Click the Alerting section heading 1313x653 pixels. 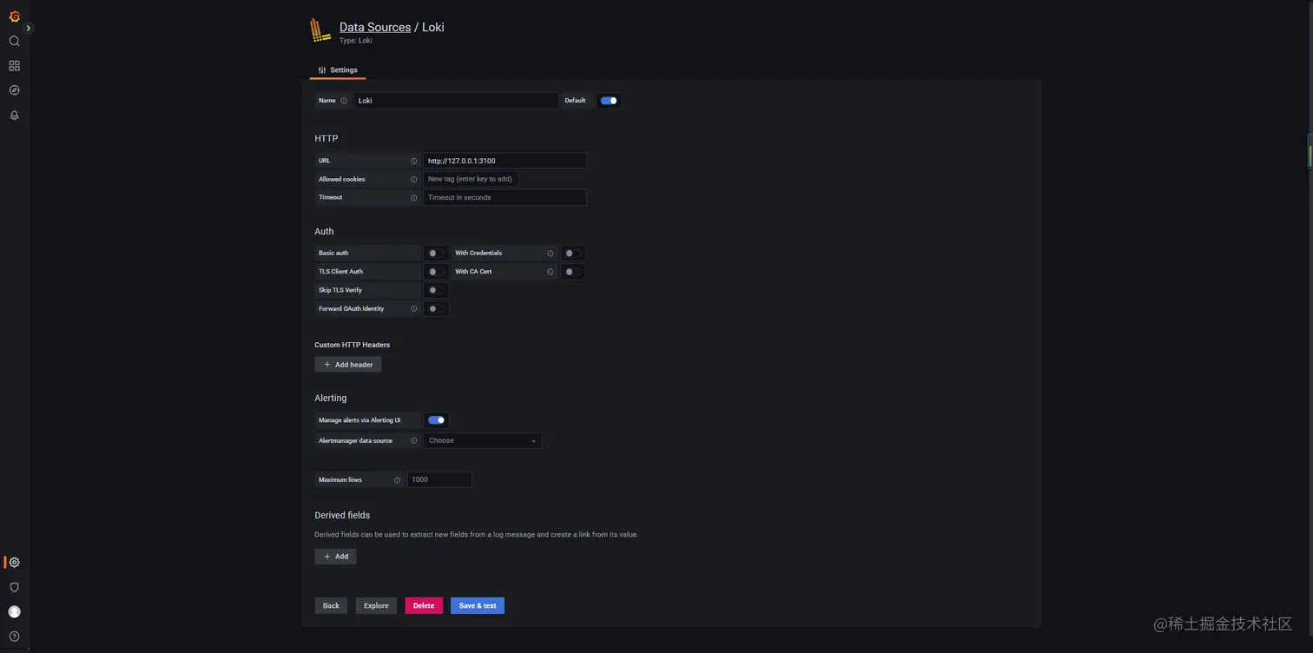pos(331,399)
